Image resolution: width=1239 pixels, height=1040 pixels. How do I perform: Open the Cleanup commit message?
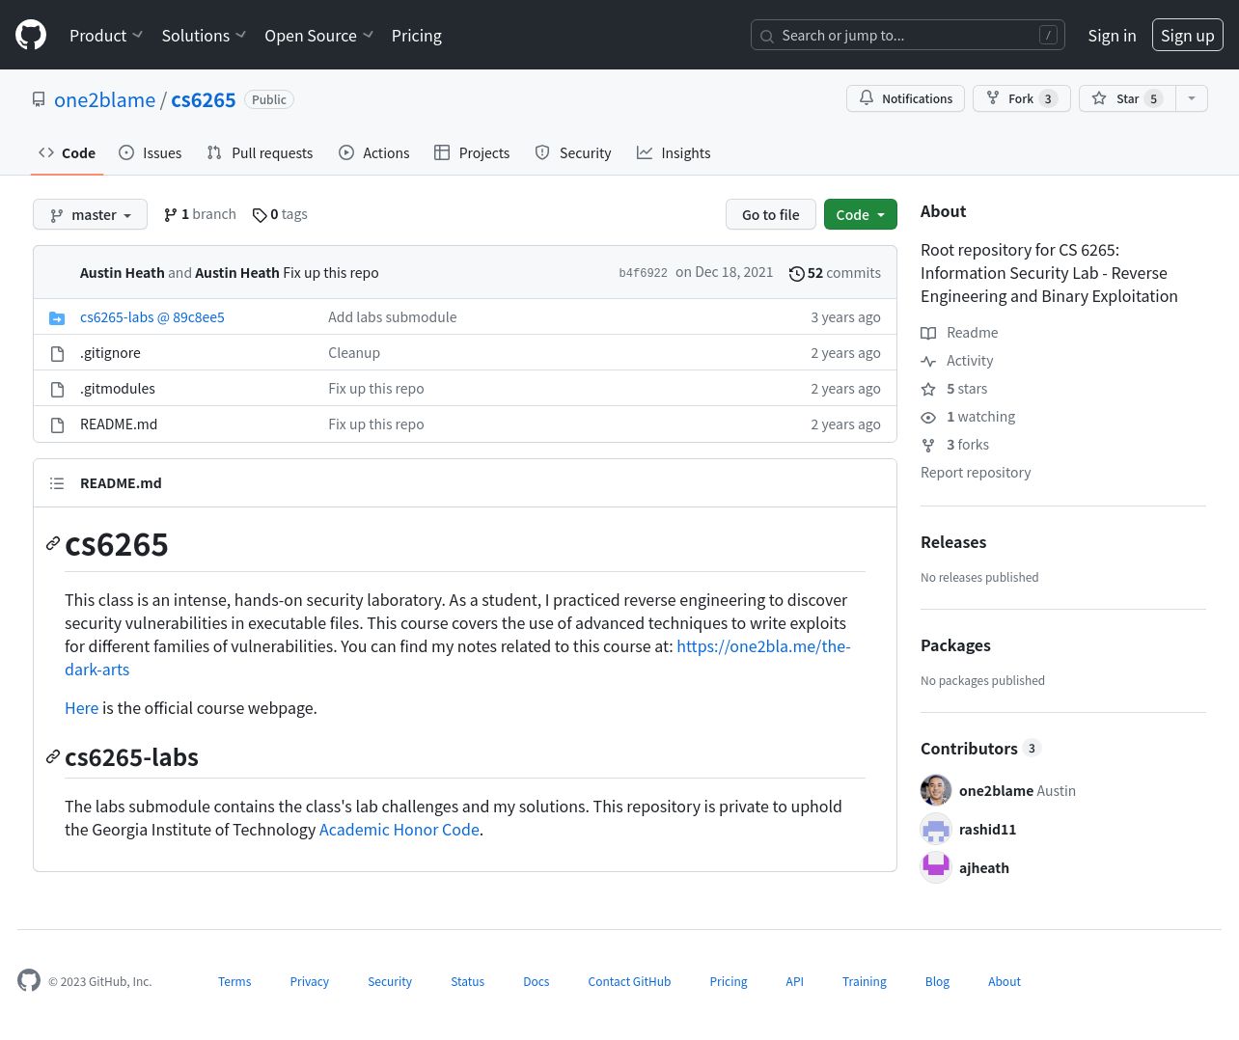354,352
